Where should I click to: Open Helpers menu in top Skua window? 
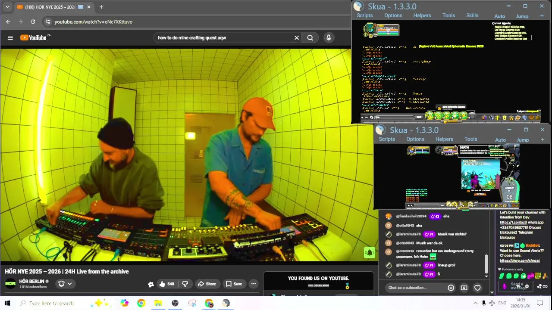click(422, 15)
